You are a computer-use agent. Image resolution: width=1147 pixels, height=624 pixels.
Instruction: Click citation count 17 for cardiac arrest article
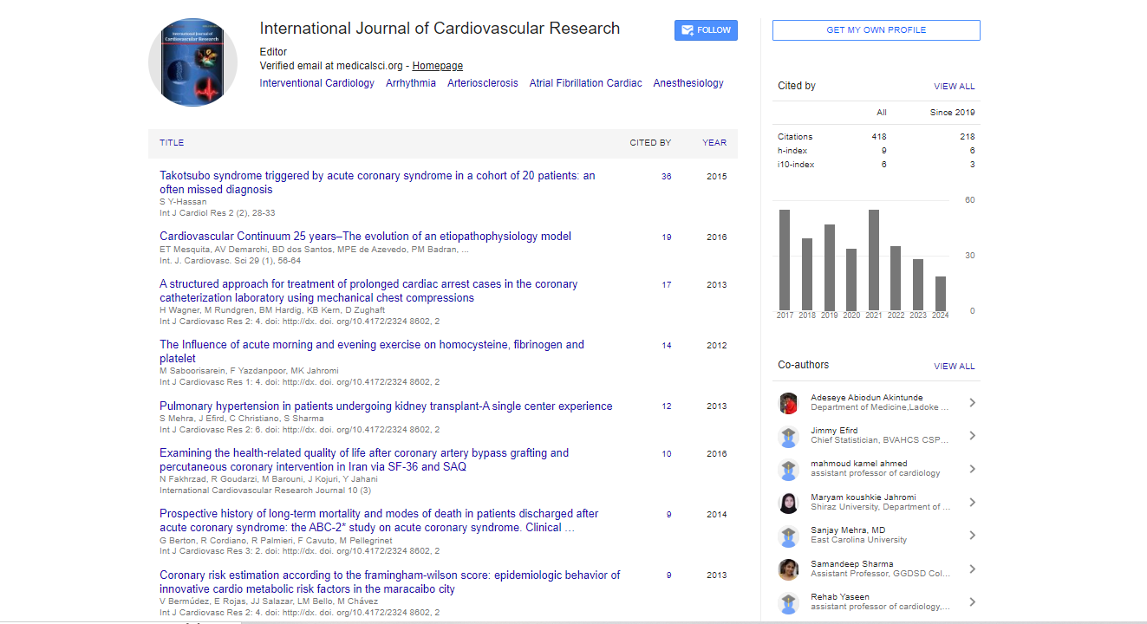tap(666, 285)
